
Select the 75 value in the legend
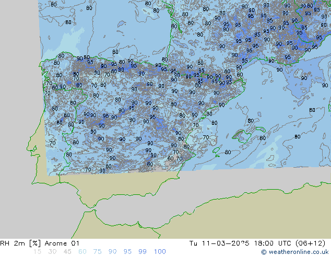pos(97,252)
